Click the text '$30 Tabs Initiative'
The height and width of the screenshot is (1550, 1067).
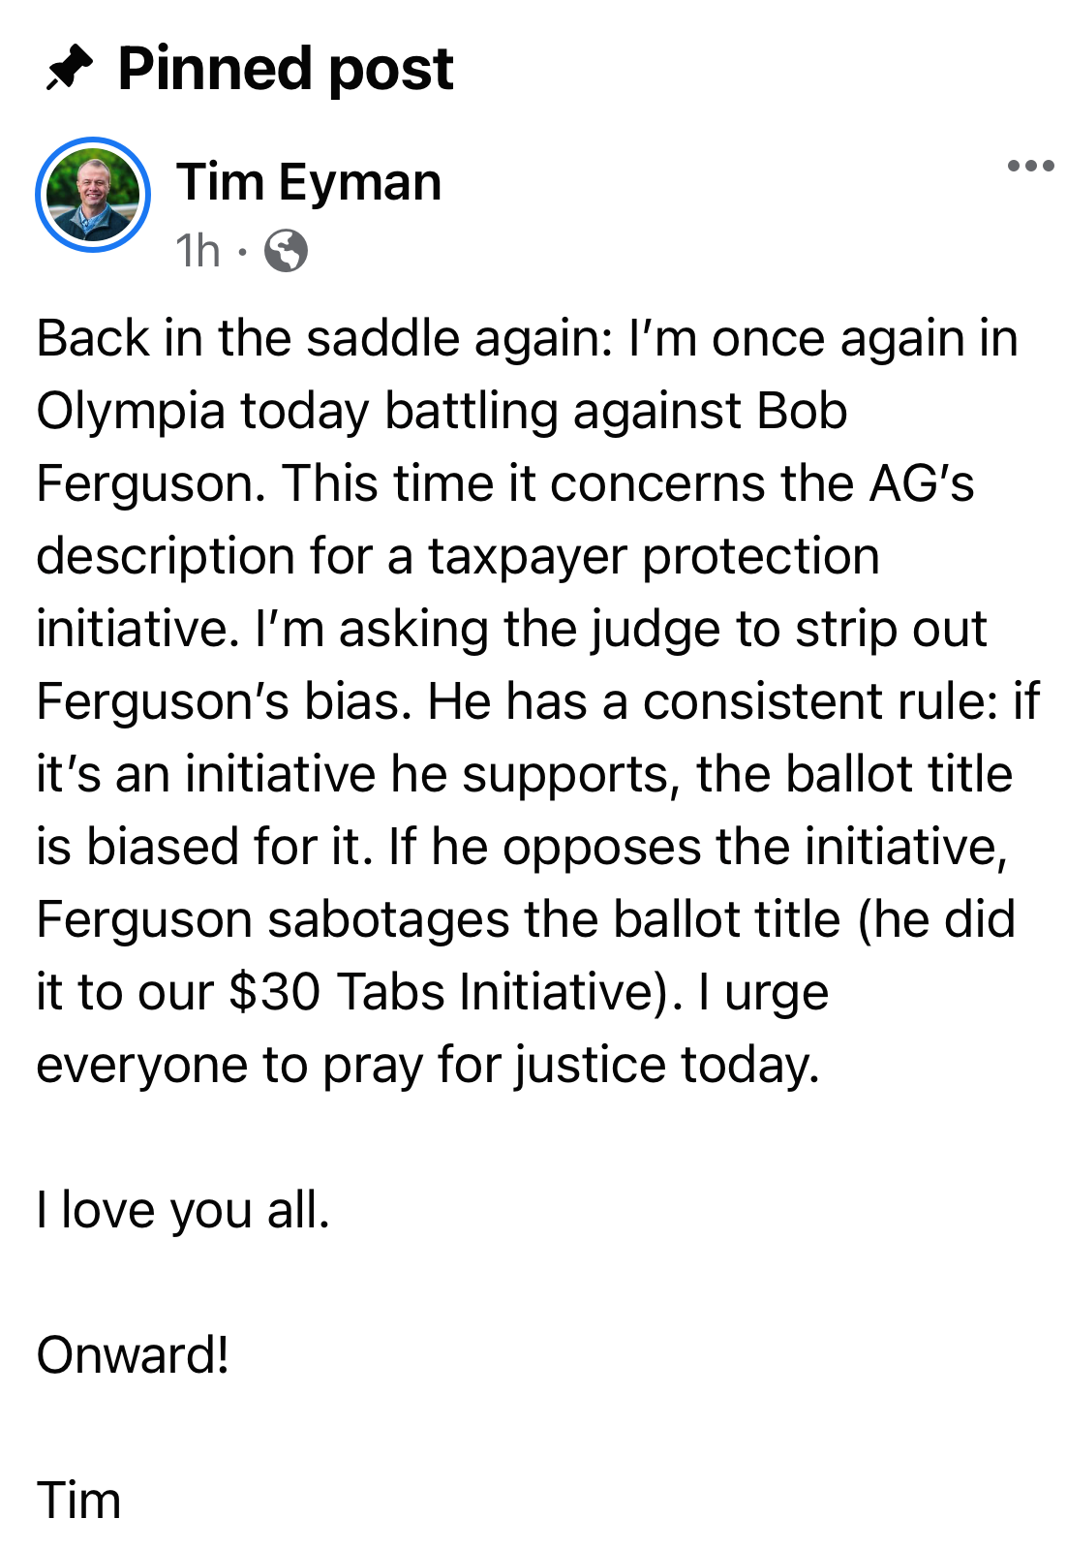pos(442,992)
